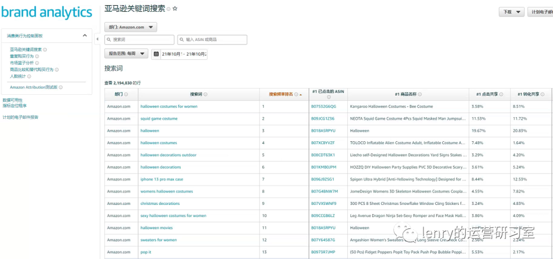The image size is (553, 259).
Task: Open the date range picker field
Action: [x=179, y=54]
